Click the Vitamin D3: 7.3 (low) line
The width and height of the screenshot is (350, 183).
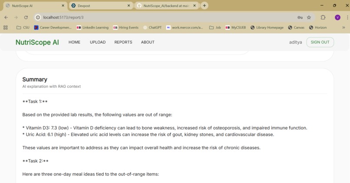(165, 128)
